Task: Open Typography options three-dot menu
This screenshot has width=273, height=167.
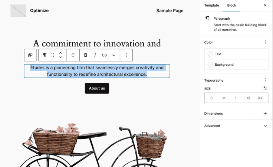Action: (x=265, y=80)
